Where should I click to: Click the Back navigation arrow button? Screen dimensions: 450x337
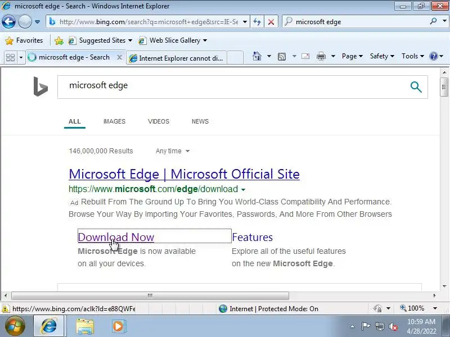8,22
